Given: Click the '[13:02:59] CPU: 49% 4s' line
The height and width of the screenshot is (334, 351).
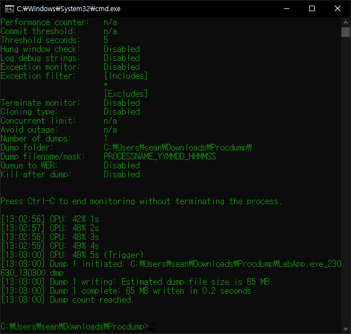Looking at the screenshot, I should (x=50, y=246).
